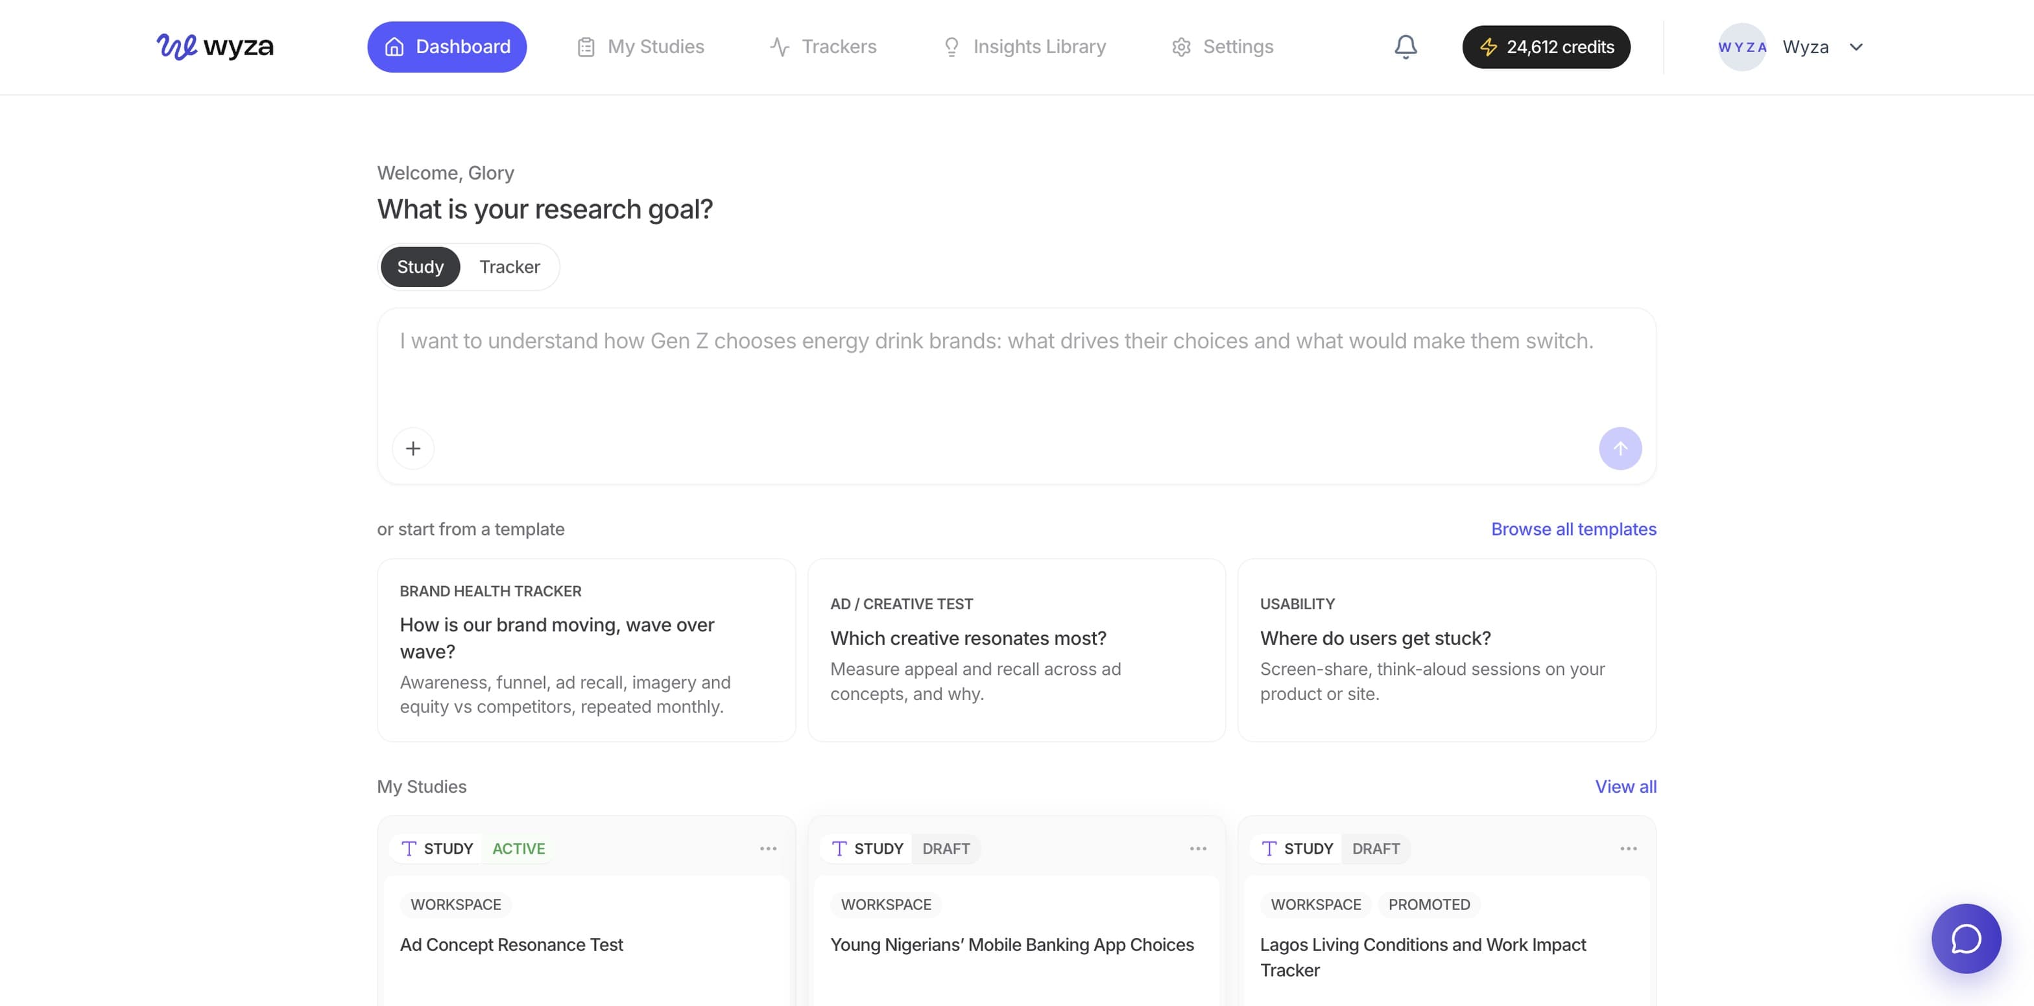
Task: Open options menu for Young Nigerians' Mobile Banking study
Action: pyautogui.click(x=1197, y=848)
